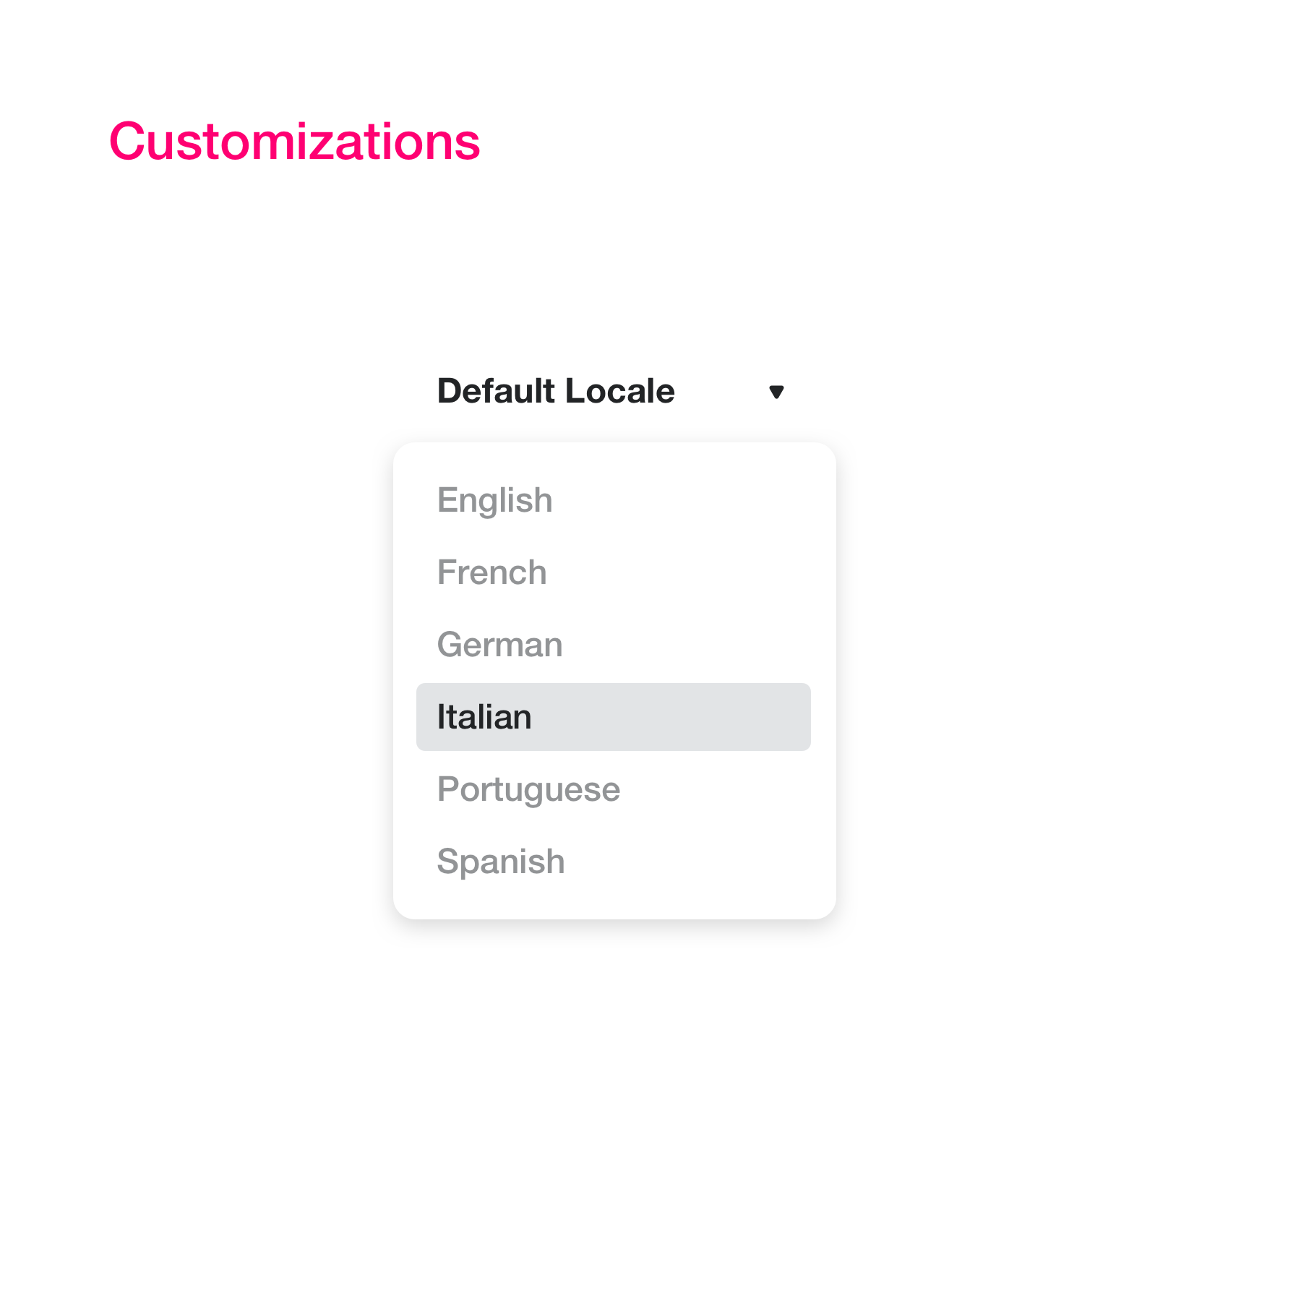Switch the locale to Spanish
Screen dimensions: 1301x1301
pyautogui.click(x=613, y=862)
